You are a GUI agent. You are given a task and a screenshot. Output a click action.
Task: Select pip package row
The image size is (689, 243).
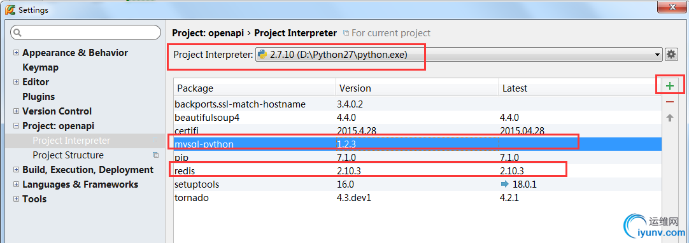pos(417,158)
